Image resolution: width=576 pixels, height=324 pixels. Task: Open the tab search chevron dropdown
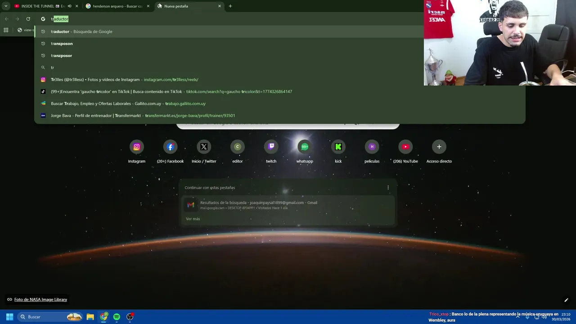pyautogui.click(x=6, y=6)
